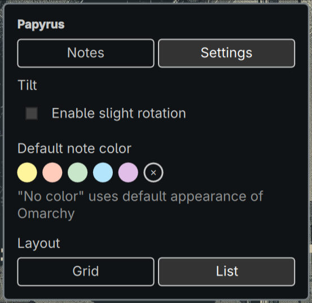Screen dimensions: 312x303
Task: Click the Tilt section label
Action: click(x=27, y=85)
